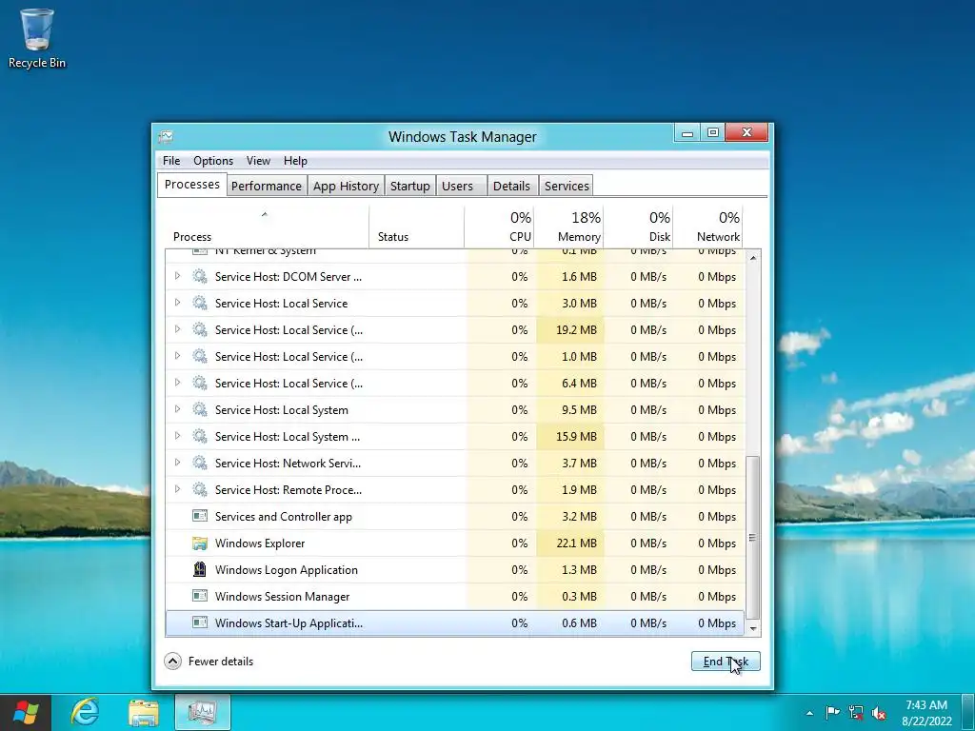Screen dimensions: 975x731
Task: Click the Windows Explorer process folder icon
Action: pos(200,543)
